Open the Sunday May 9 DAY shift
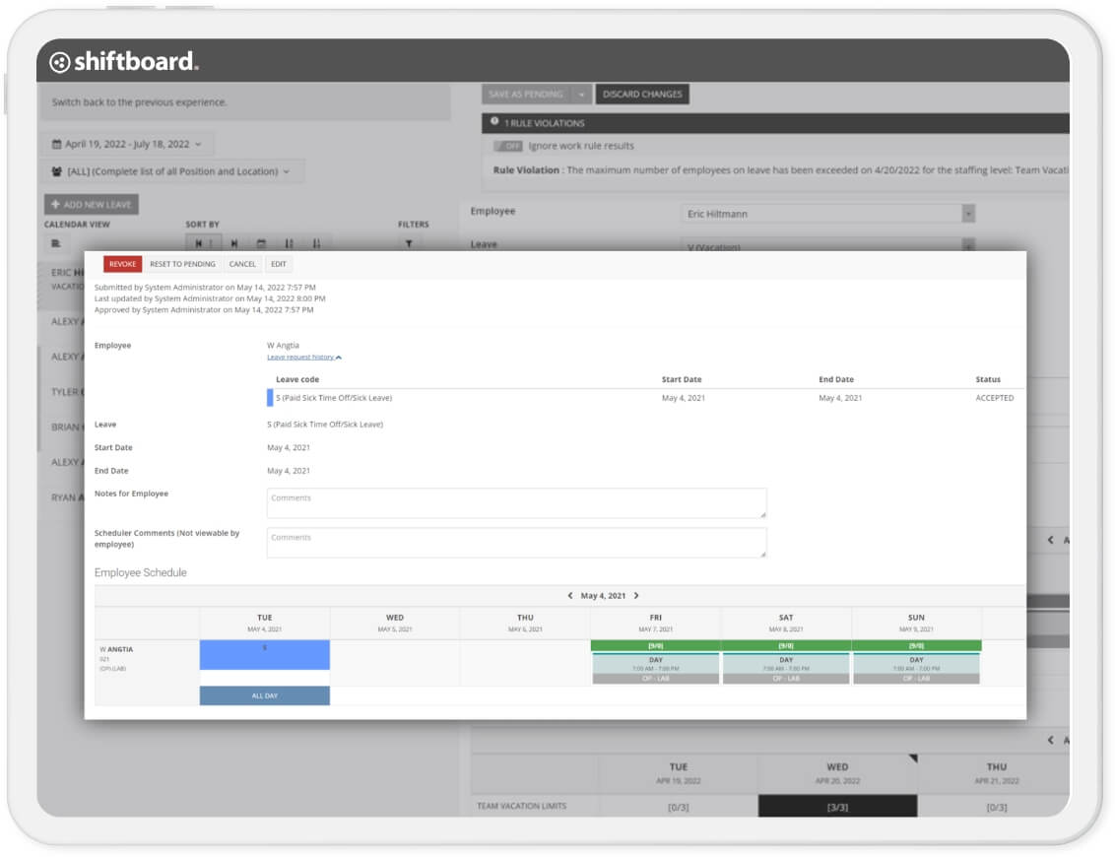The image size is (1115, 857). (x=917, y=669)
